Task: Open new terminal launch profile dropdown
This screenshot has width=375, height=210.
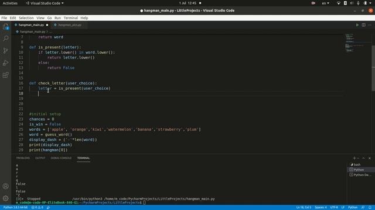Action: (x=358, y=158)
